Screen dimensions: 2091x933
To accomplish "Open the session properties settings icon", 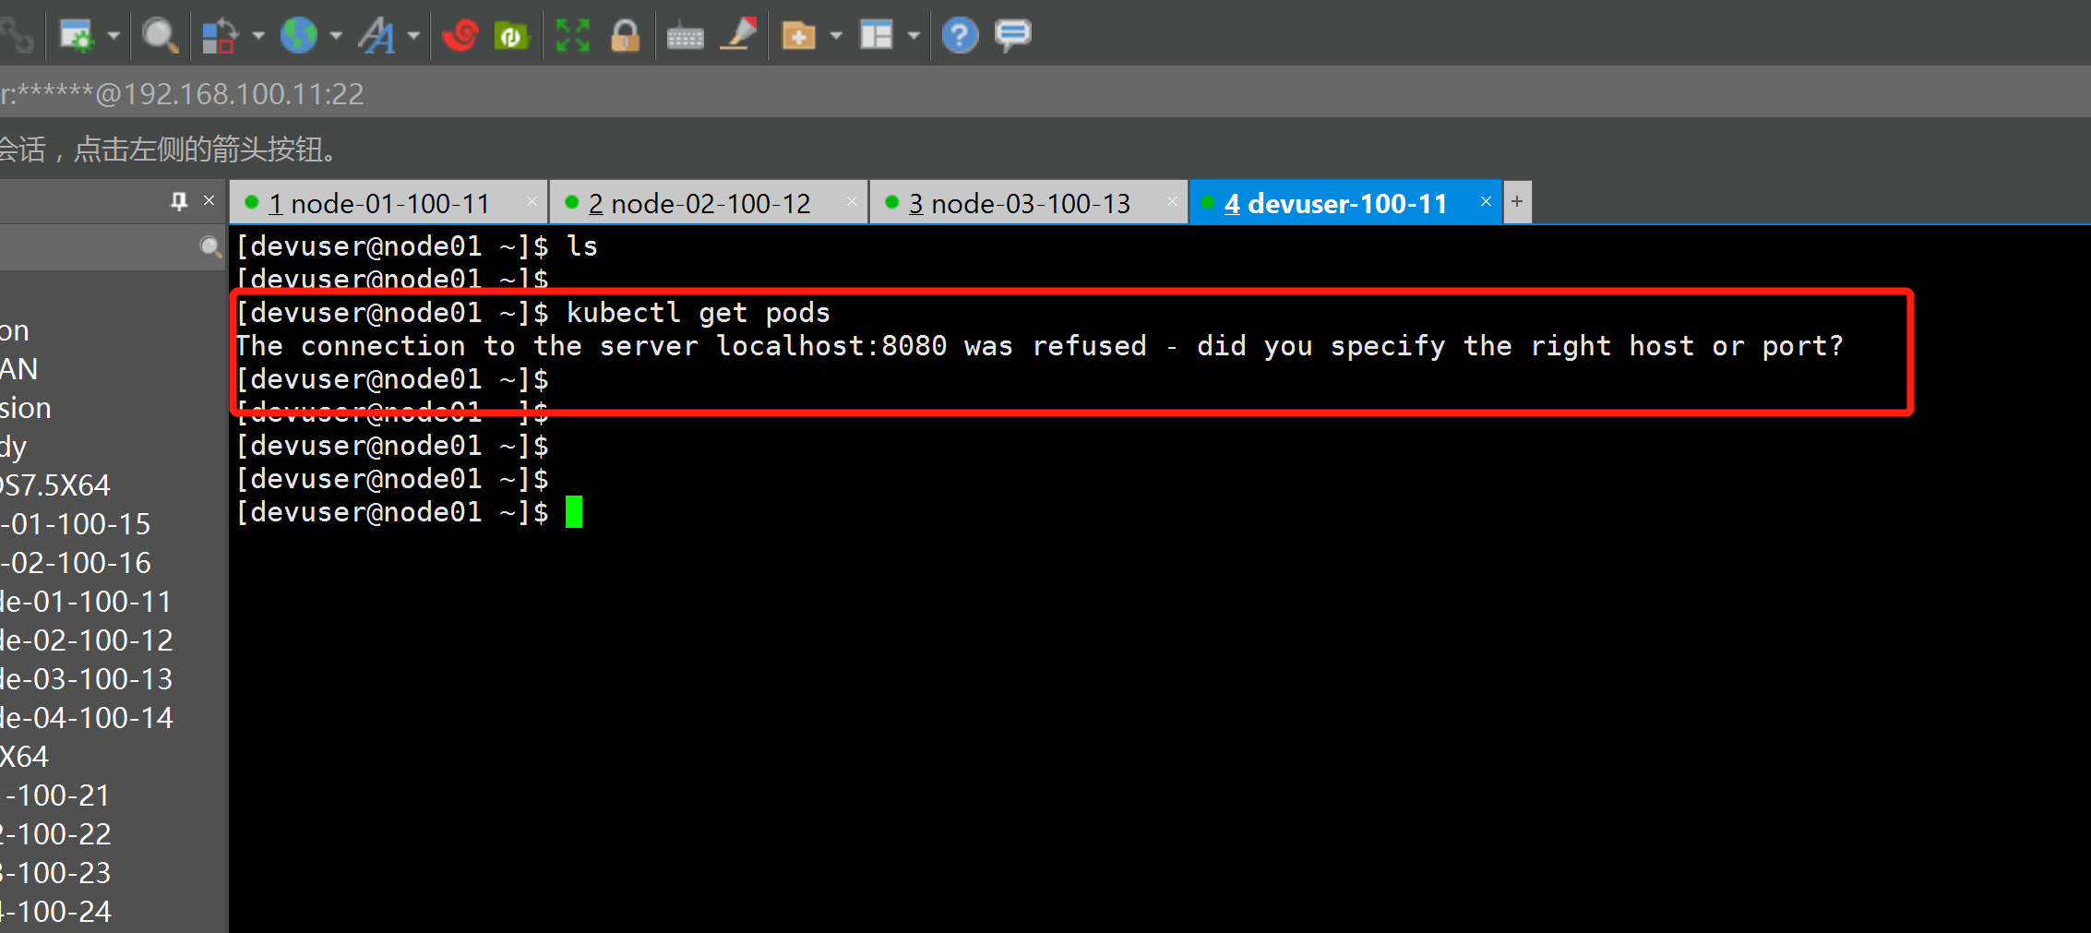I will 77,36.
